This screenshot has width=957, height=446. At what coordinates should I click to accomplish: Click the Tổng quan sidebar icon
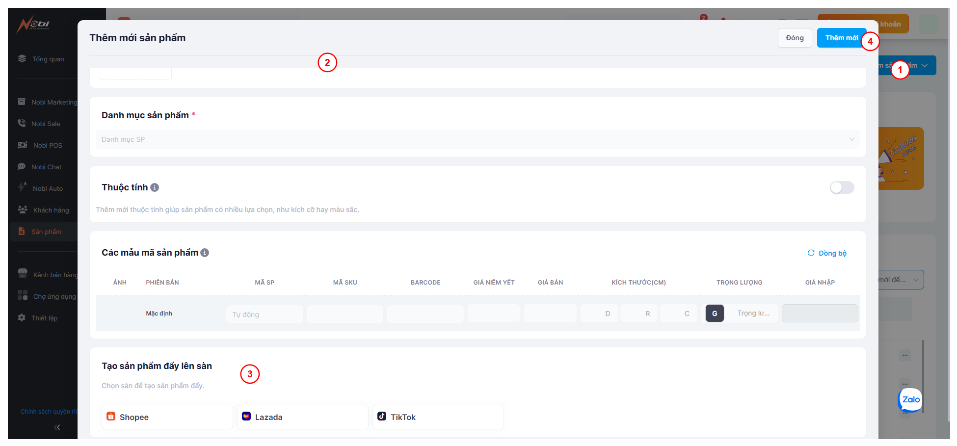coord(22,59)
